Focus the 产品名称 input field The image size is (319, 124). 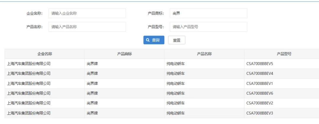[87, 27]
